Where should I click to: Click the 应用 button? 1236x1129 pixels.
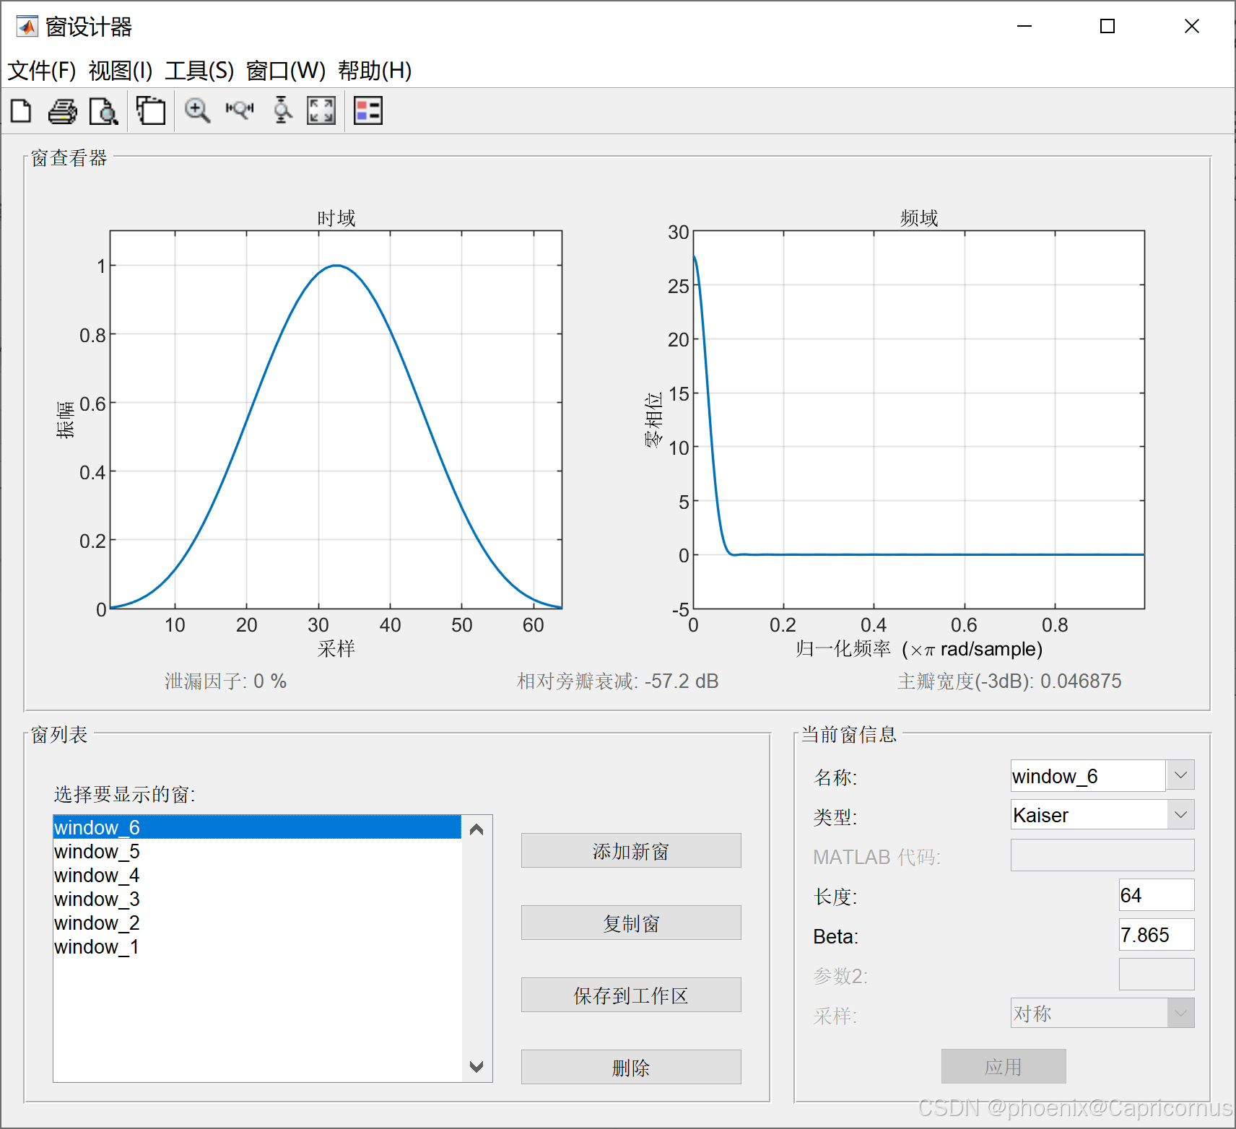click(1004, 1066)
